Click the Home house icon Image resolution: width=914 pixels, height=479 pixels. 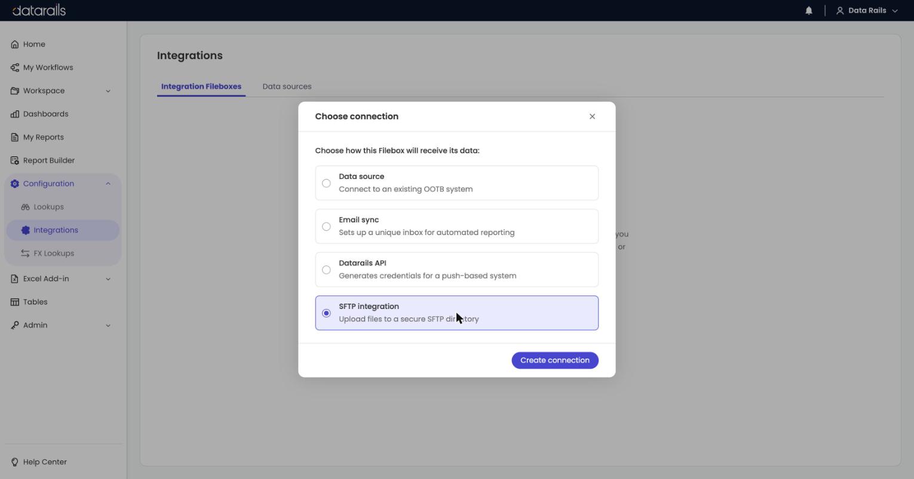click(x=15, y=44)
